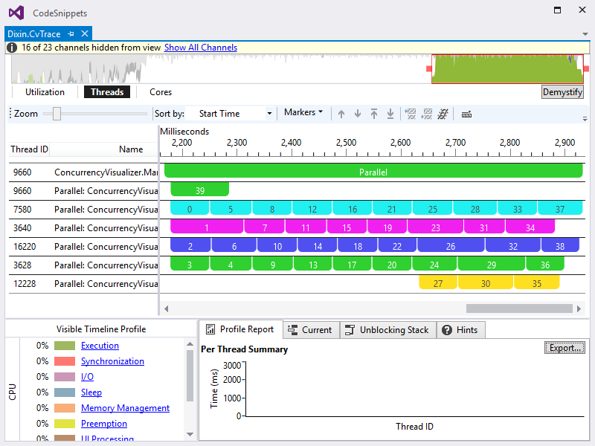Open the Synchronization report link
595x446 pixels.
tap(112, 361)
